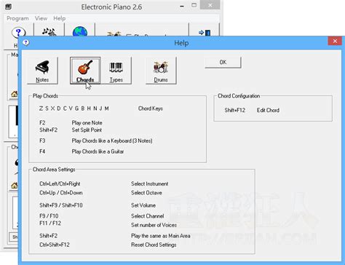Screen dimensions: 345x265
Task: Click the OK button in Help dialog
Action: tap(223, 63)
